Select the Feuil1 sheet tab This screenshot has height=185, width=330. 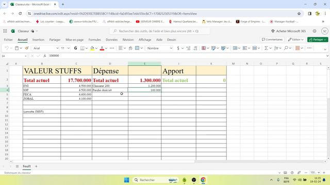(27, 166)
